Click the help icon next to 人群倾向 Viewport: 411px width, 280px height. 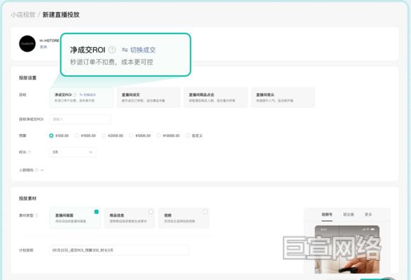(x=36, y=170)
